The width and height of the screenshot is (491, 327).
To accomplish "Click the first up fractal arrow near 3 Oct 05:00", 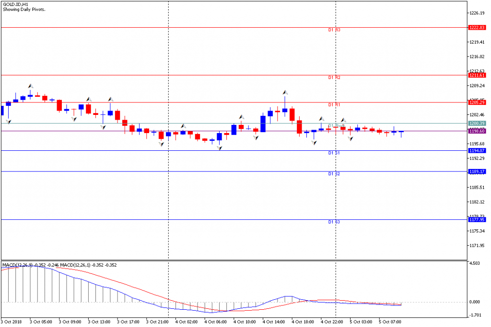I will tap(30, 86).
